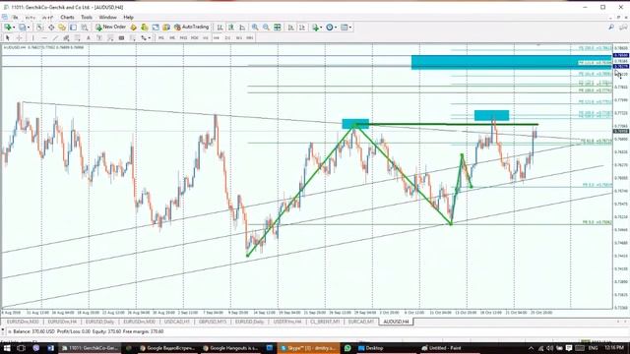The height and width of the screenshot is (354, 630).
Task: Show the Market Watch window
Action: pos(39,28)
